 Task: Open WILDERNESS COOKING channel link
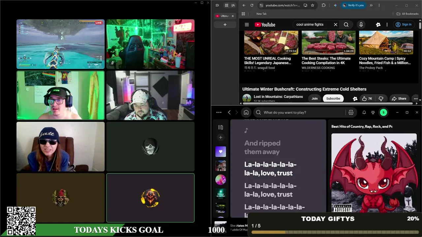[318, 68]
